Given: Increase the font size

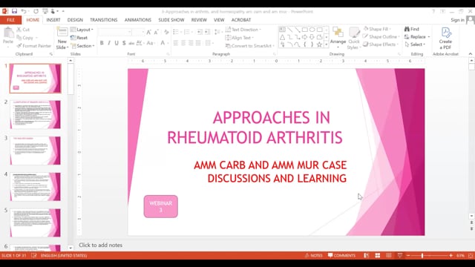Looking at the screenshot, I should 148,32.
